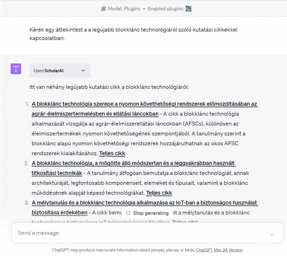The width and height of the screenshot is (287, 256).
Task: Click the intro line Itt van néhány legújabb
Action: (109, 87)
